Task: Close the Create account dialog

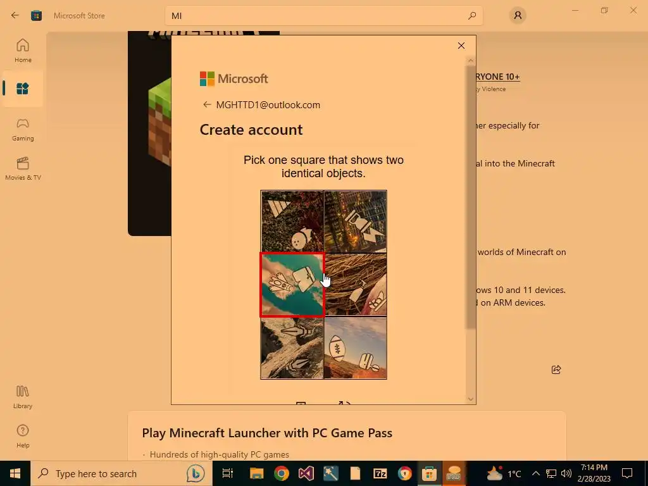Action: pos(461,46)
